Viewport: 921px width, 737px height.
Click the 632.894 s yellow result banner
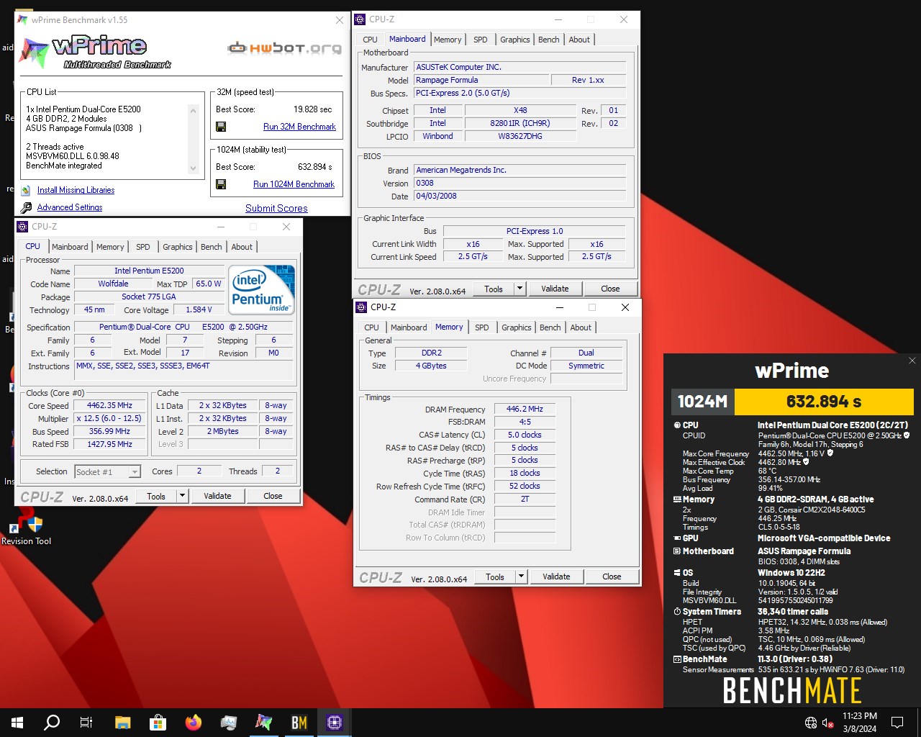click(824, 402)
